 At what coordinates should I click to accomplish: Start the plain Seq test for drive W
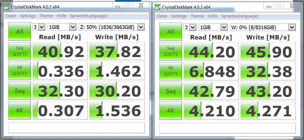171,91
